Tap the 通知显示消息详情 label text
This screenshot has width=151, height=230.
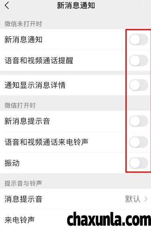pos(35,85)
